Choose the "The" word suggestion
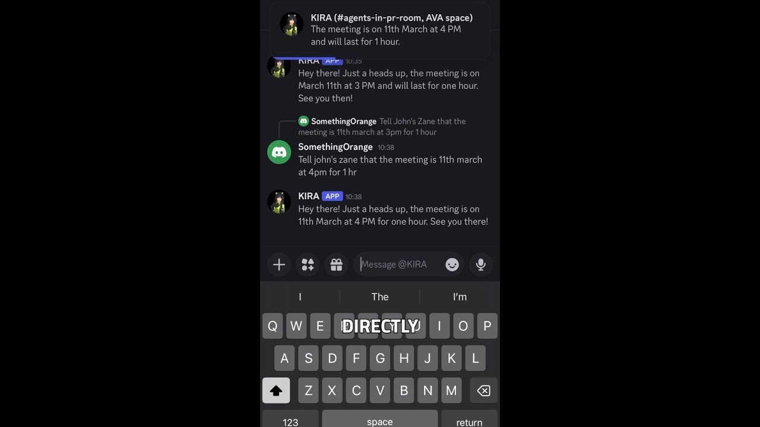 pyautogui.click(x=380, y=297)
